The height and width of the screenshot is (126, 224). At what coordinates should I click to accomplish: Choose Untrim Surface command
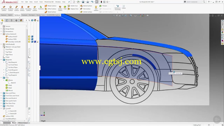tap(86, 12)
